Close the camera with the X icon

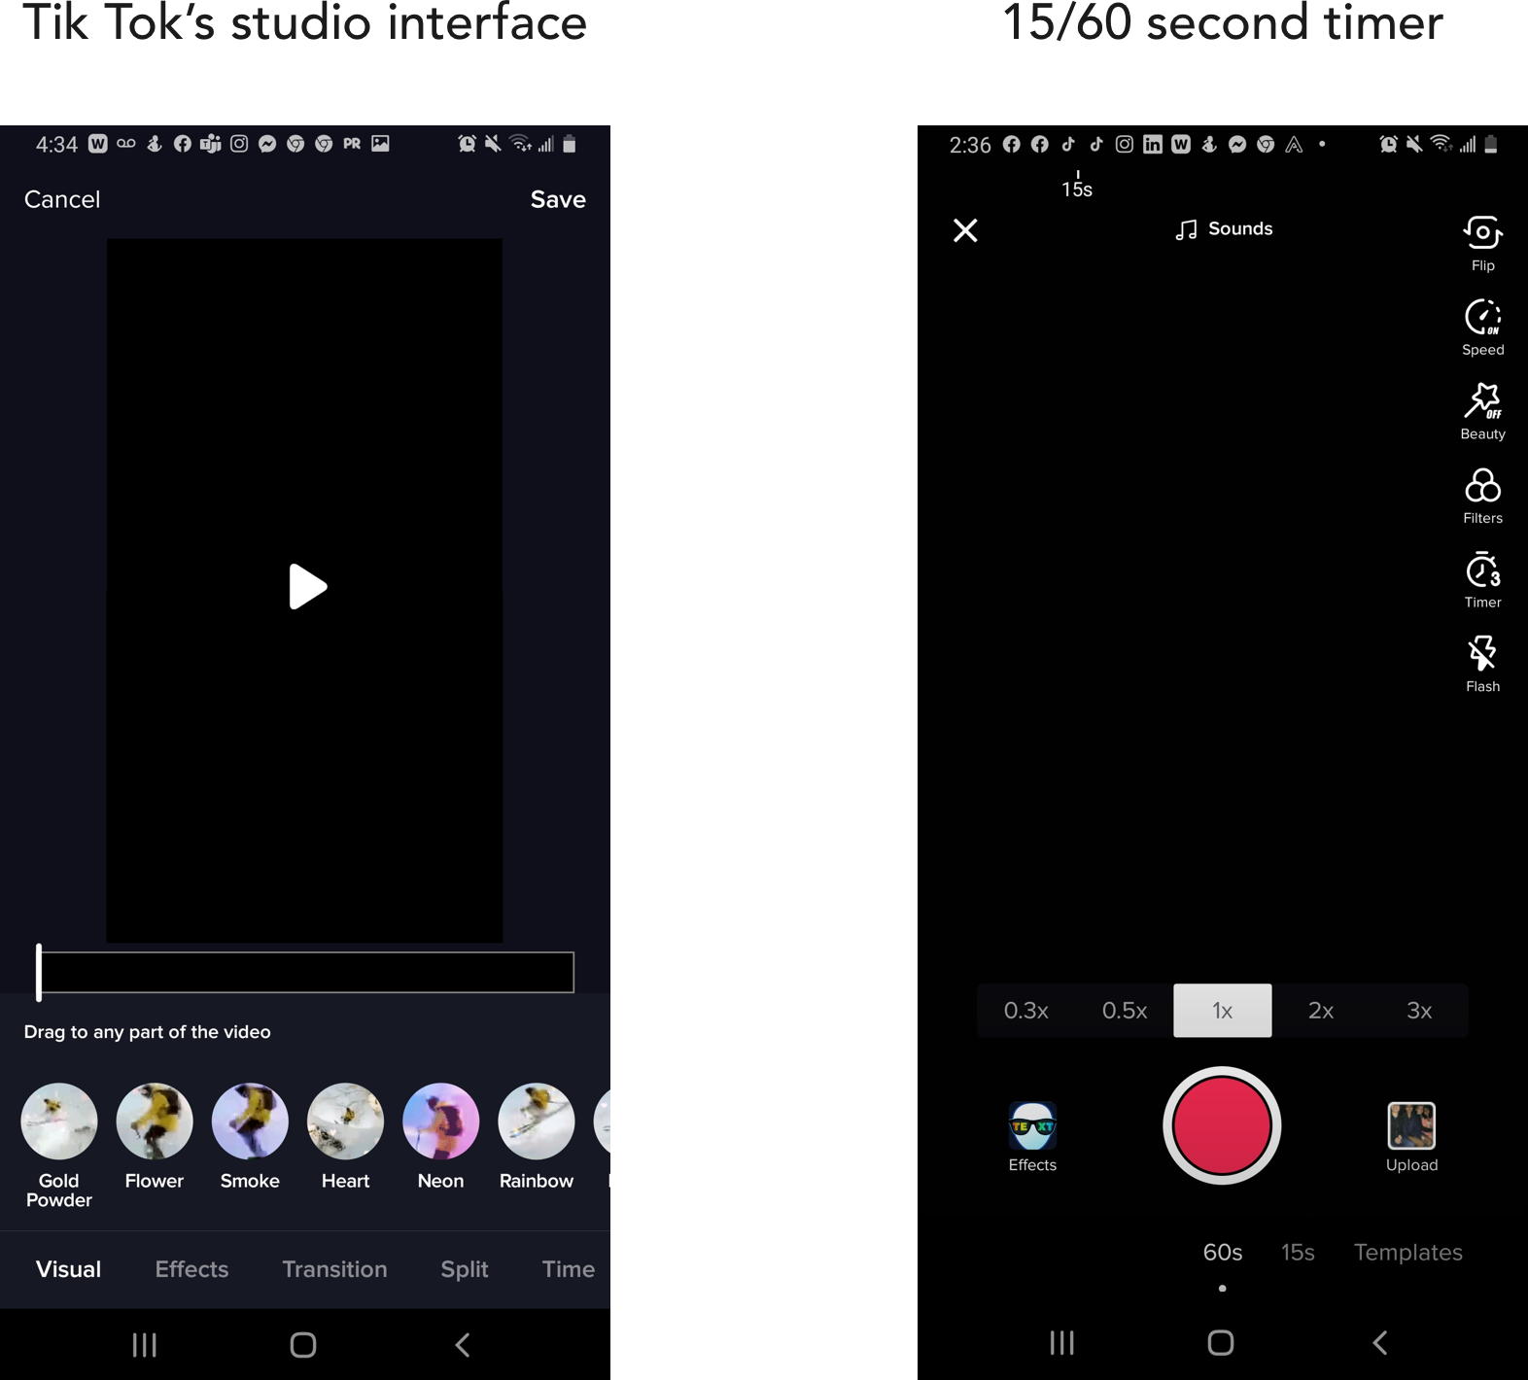965,230
